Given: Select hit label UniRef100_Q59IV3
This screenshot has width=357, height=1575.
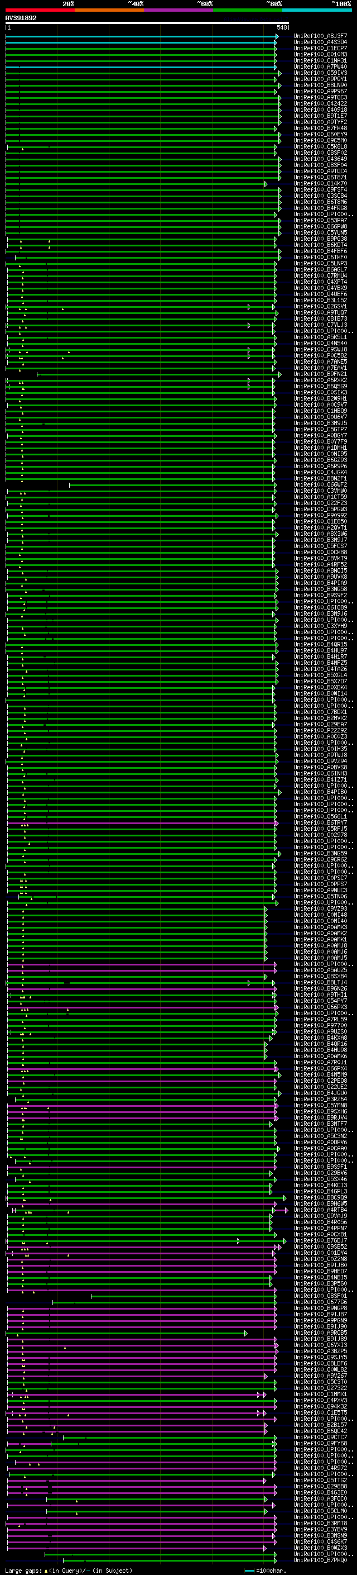Looking at the screenshot, I should pyautogui.click(x=320, y=73).
